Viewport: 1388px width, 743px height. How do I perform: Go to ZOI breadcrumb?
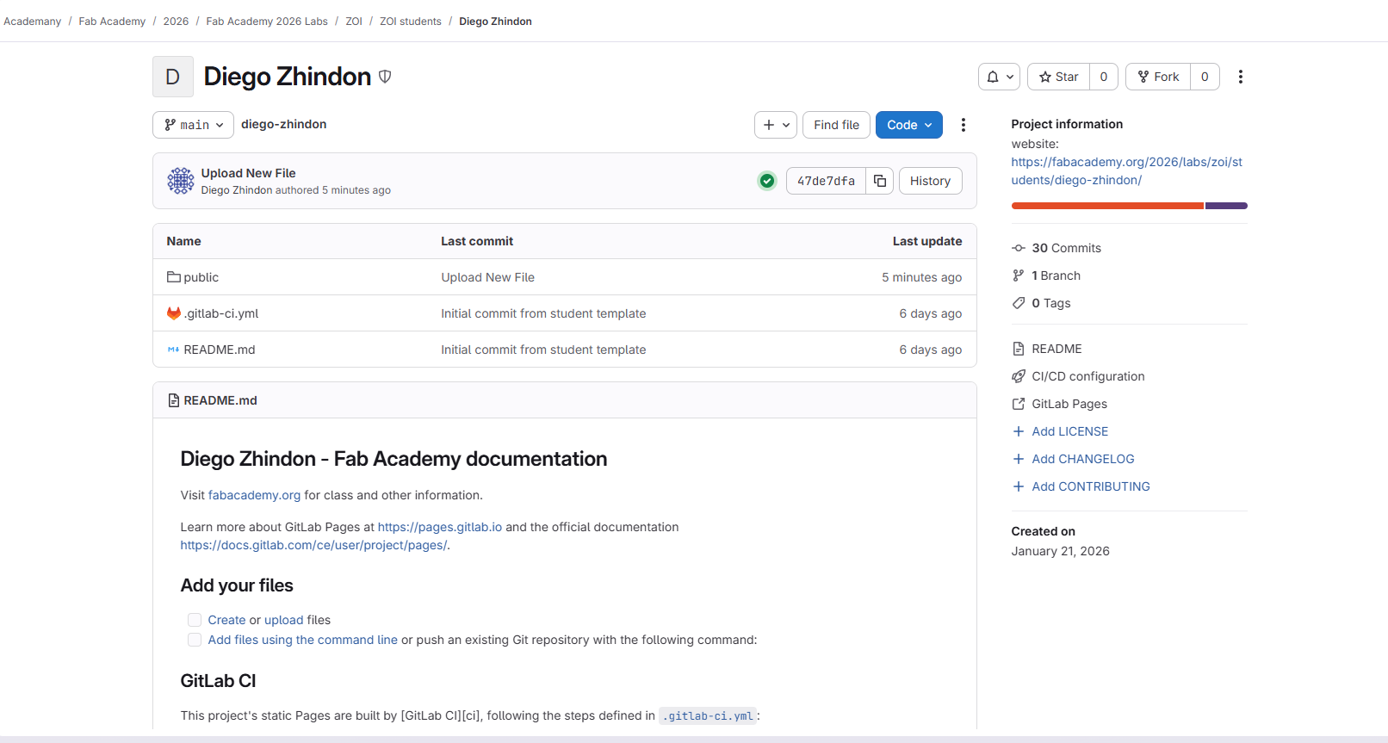pyautogui.click(x=354, y=22)
